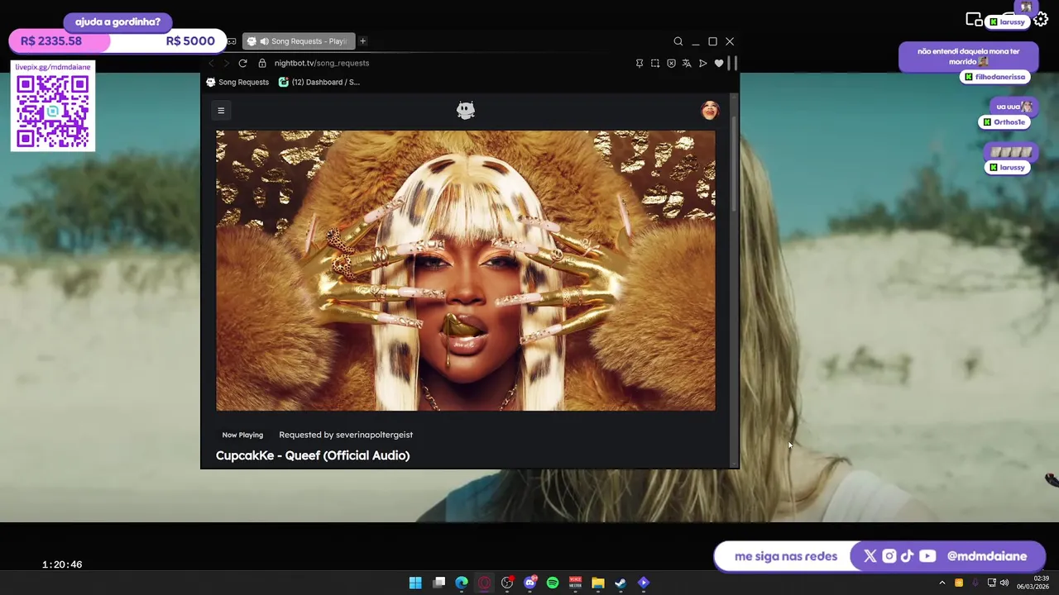Open Voicemeeter from the taskbar
Screen dimensions: 1059x595
(575, 583)
